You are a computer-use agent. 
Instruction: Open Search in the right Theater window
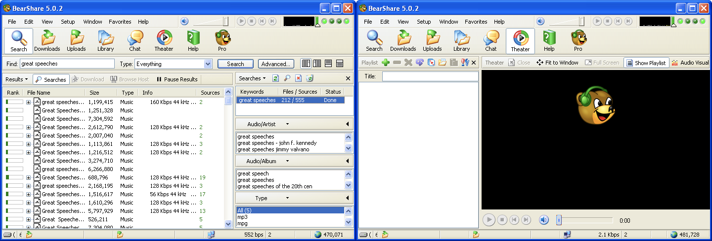coord(374,41)
